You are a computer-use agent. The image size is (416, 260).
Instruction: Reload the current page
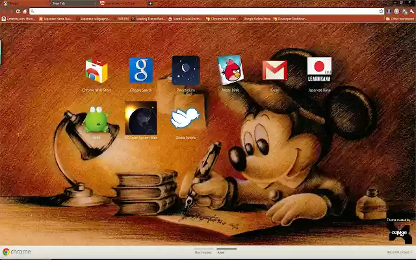pyautogui.click(x=18, y=11)
